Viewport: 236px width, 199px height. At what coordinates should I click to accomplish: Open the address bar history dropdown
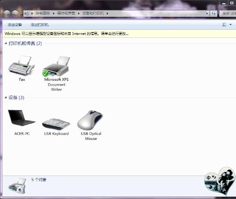pyautogui.click(x=207, y=14)
